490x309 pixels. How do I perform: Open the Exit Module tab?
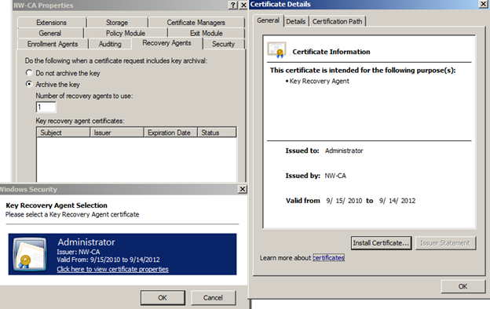pos(207,33)
